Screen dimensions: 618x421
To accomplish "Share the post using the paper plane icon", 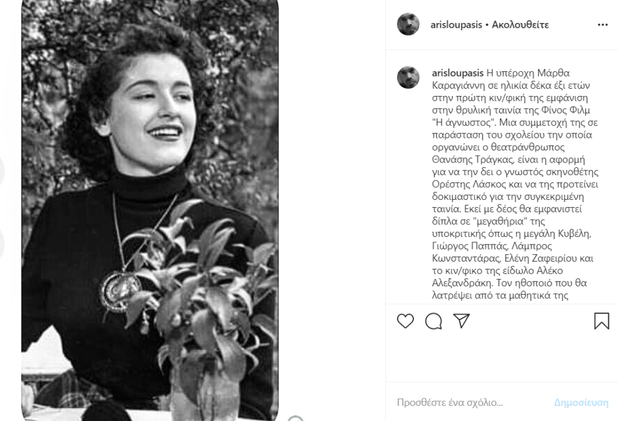I will pos(462,321).
